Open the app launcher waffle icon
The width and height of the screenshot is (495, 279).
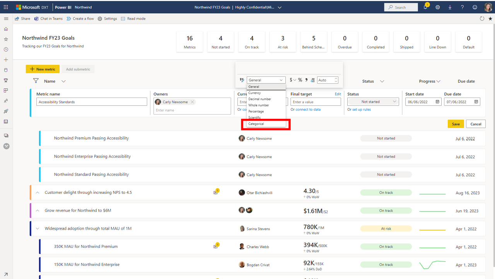6,7
